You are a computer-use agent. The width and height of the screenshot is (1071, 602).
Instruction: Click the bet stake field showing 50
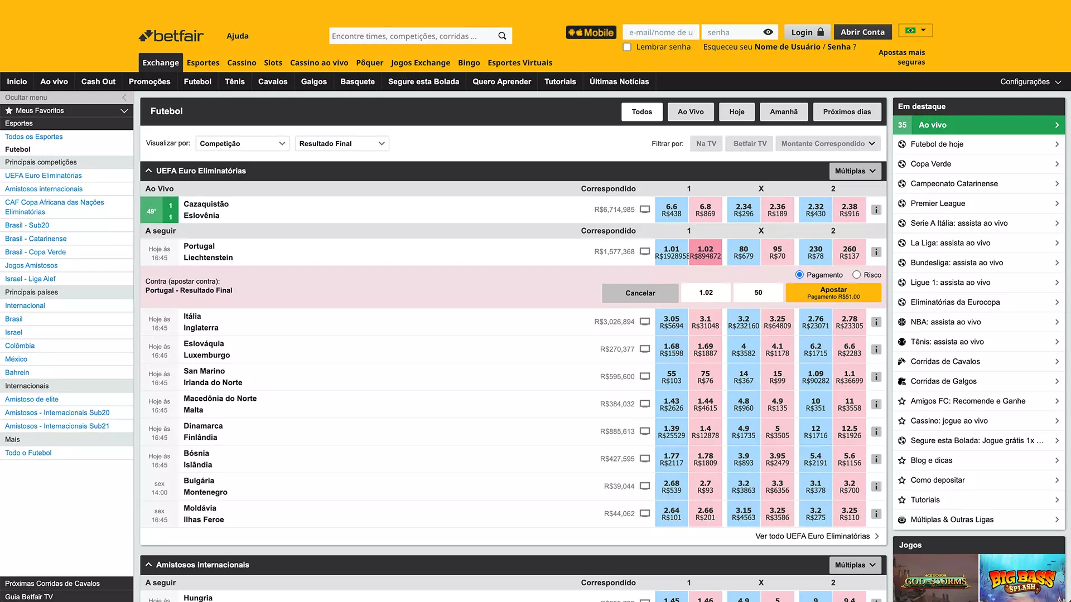point(758,293)
